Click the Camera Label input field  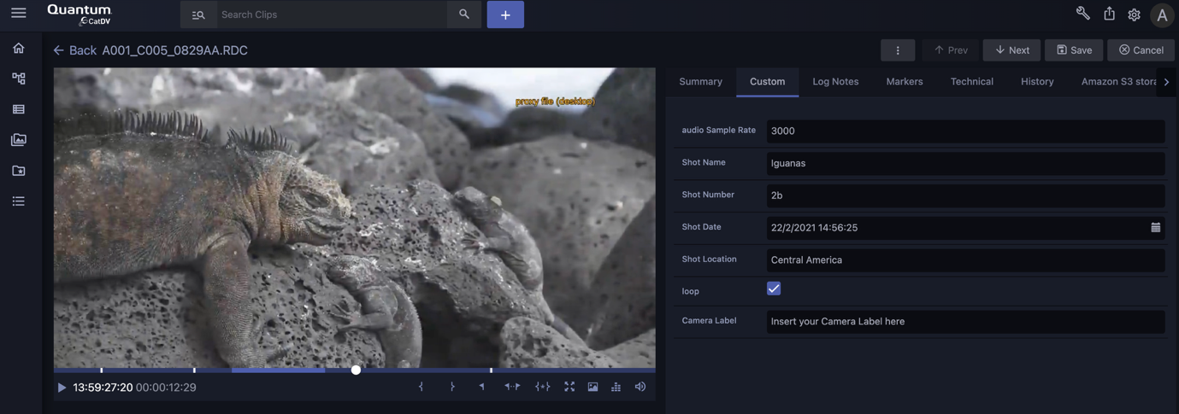click(965, 321)
